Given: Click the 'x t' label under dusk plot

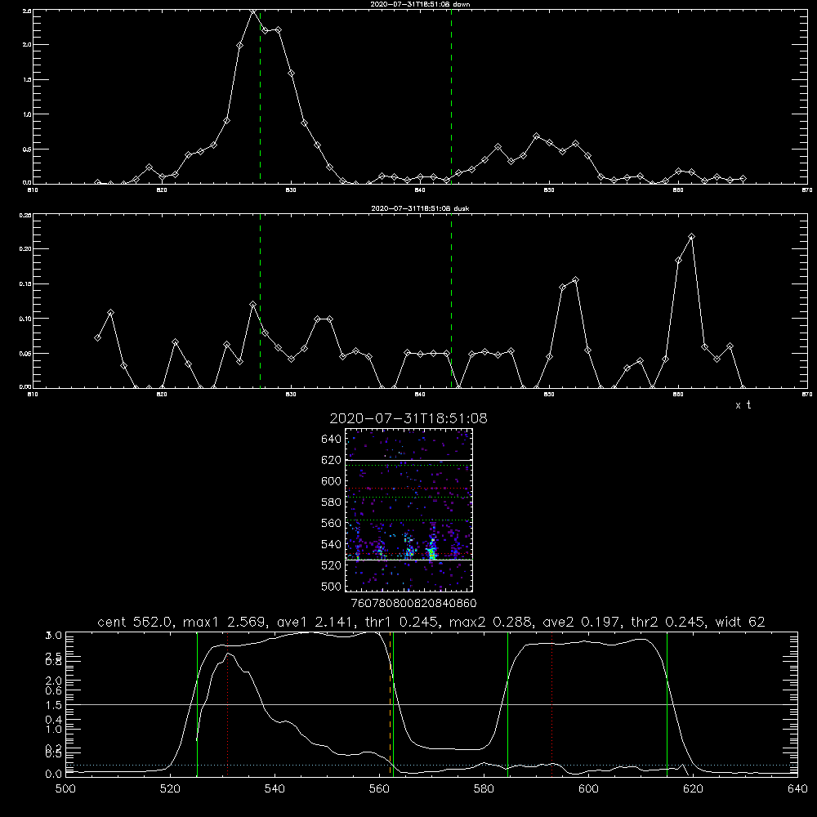Looking at the screenshot, I should 743,405.
